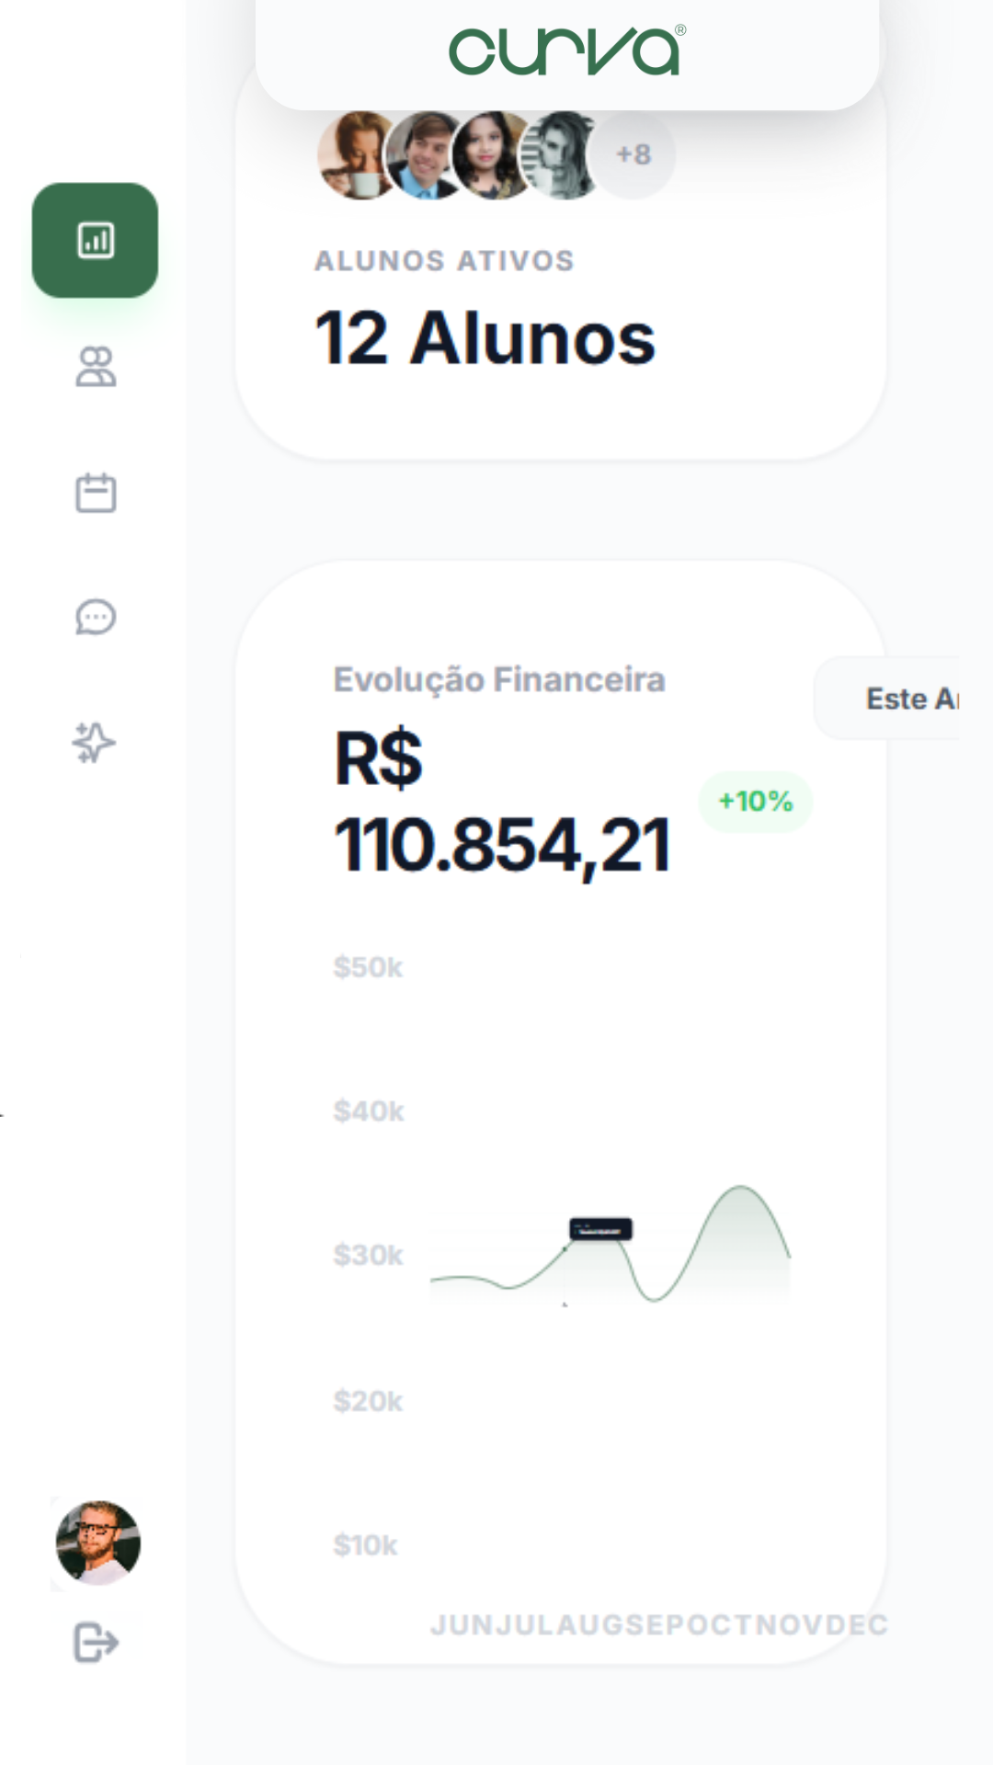993x1765 pixels.
Task: Open the bearded user profile photo
Action: pos(97,1543)
